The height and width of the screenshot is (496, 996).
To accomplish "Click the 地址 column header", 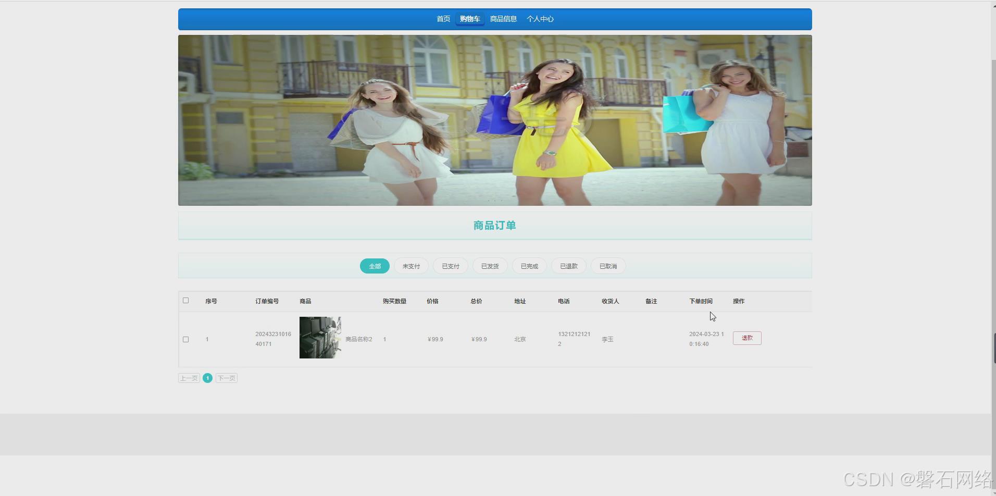I will click(x=520, y=301).
